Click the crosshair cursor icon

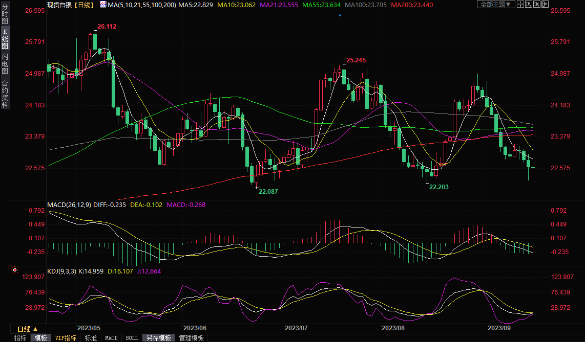(x=520, y=5)
